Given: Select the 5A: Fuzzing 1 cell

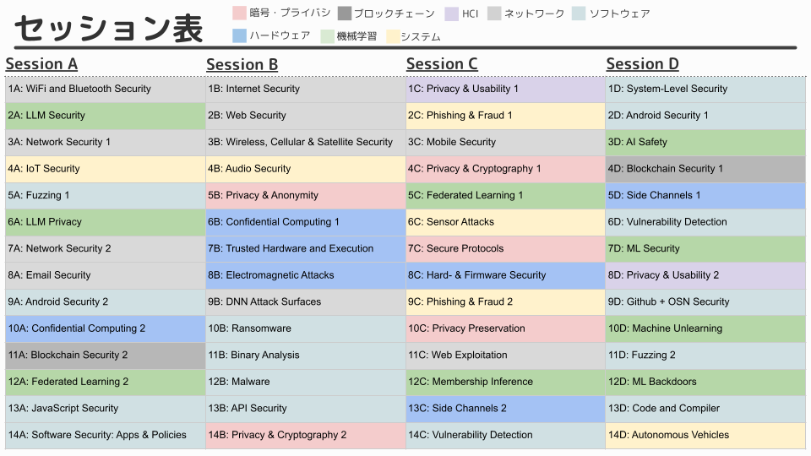Looking at the screenshot, I should 106,195.
